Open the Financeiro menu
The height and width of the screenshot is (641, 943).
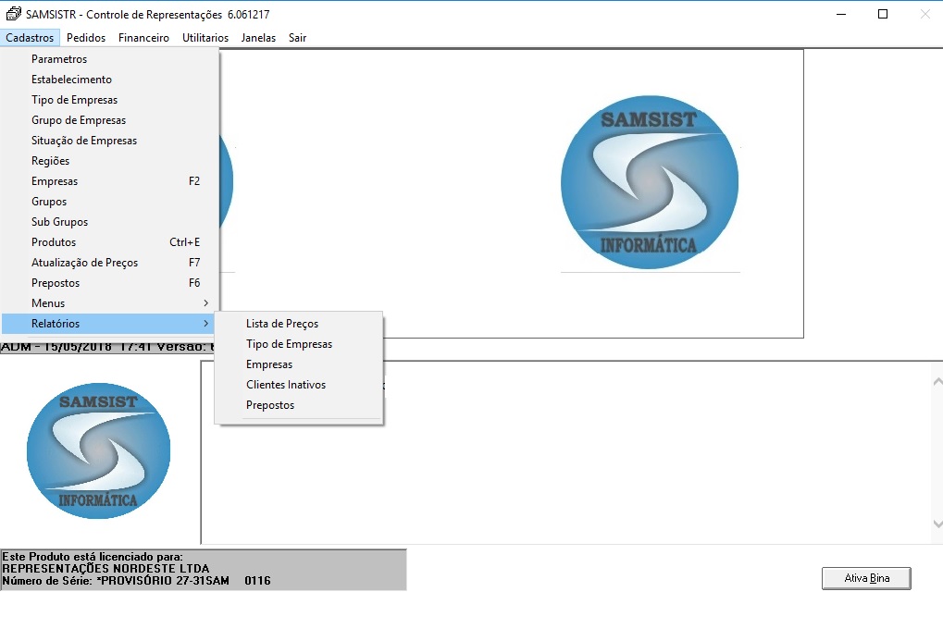143,38
